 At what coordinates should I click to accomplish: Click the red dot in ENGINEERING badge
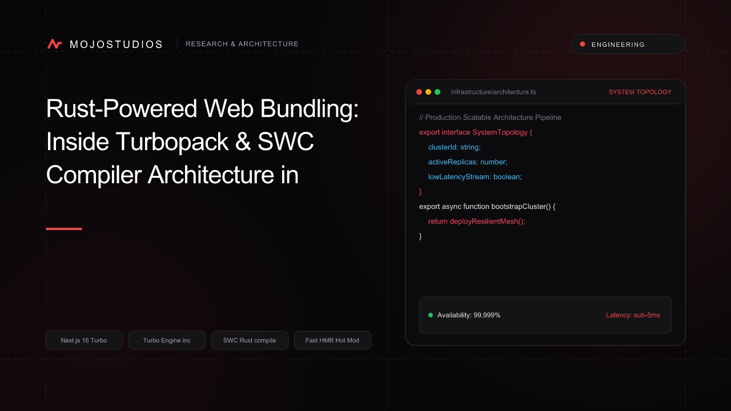[583, 44]
